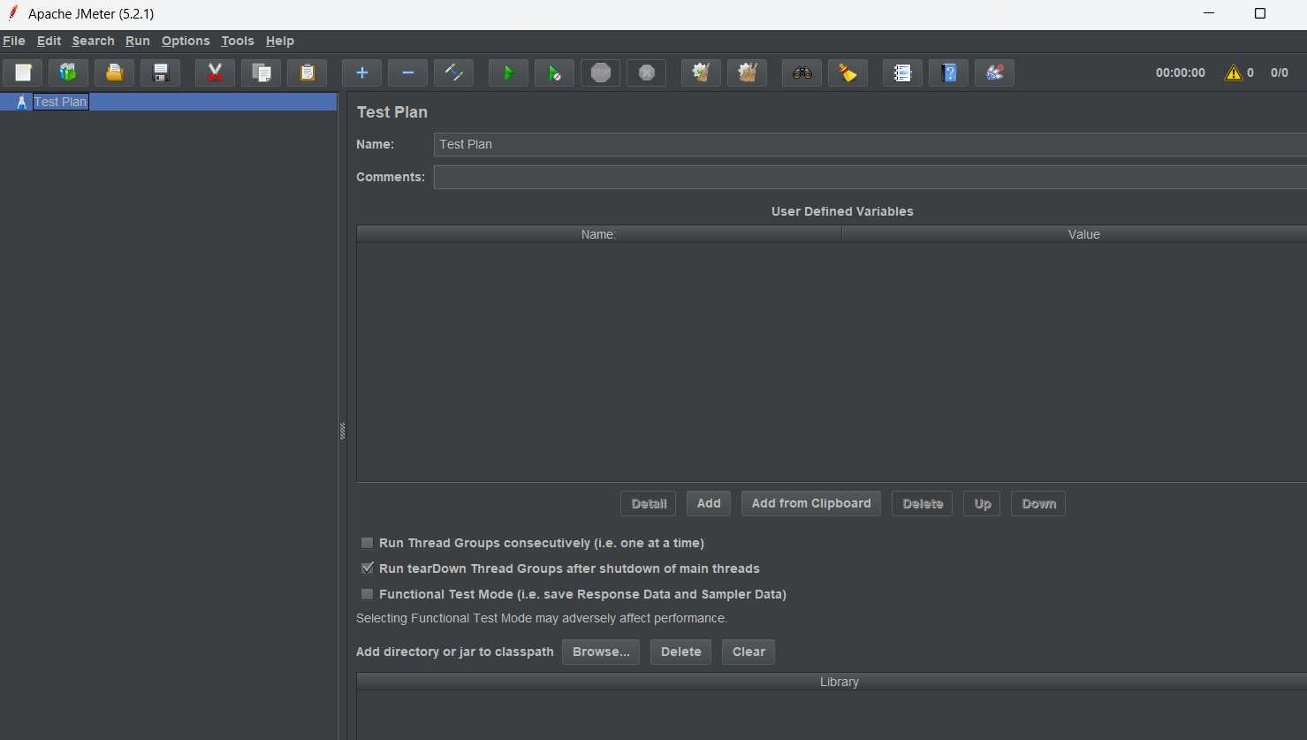Save the test plan with the disk icon

point(160,72)
